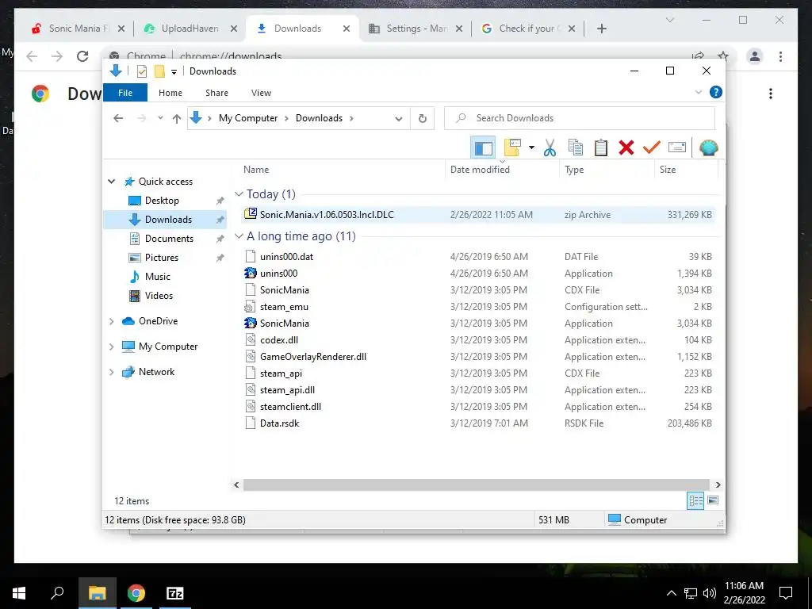Expand the My Computer tree node

point(111,347)
